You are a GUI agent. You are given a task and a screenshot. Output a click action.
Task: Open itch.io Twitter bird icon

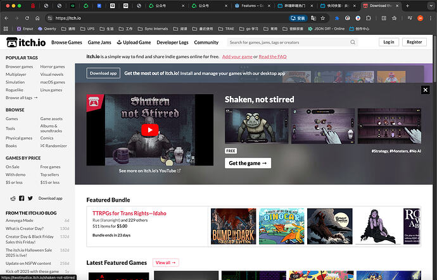(x=30, y=198)
